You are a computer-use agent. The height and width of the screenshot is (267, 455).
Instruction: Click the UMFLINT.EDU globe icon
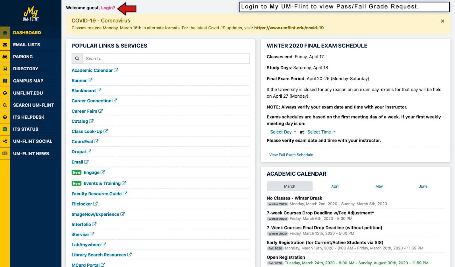5,93
